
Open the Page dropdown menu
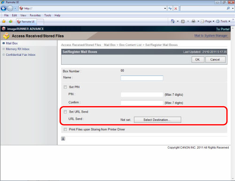coord(208,21)
